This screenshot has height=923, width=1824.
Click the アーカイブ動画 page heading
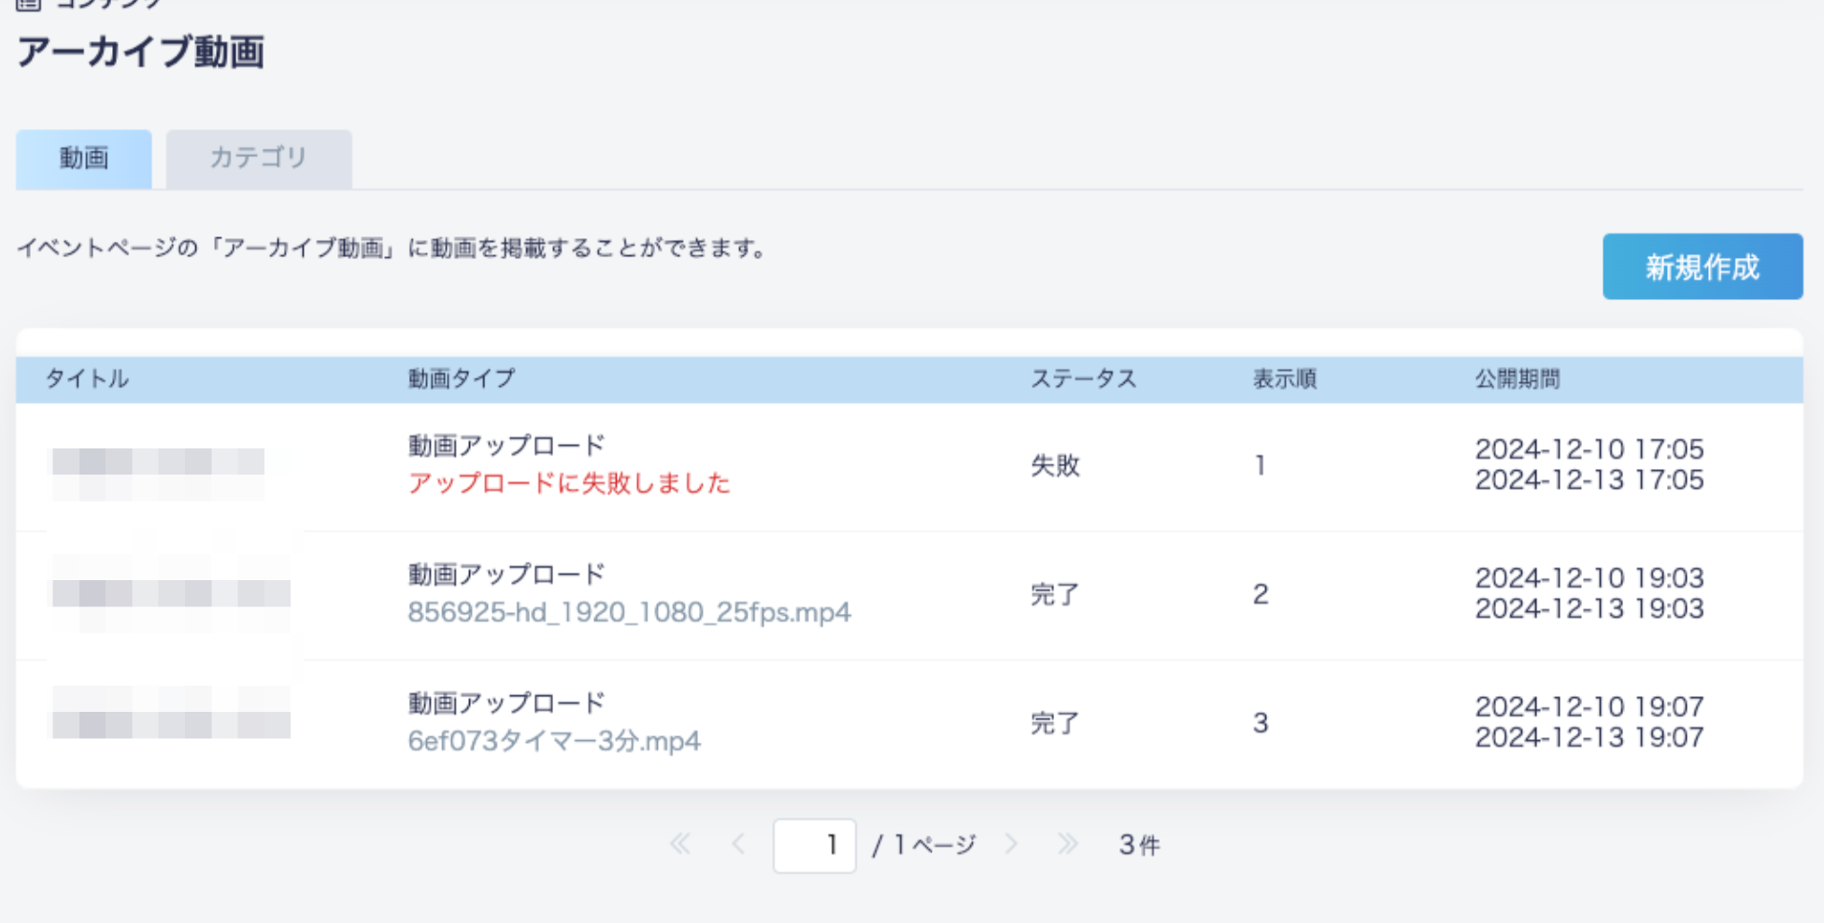pyautogui.click(x=141, y=51)
